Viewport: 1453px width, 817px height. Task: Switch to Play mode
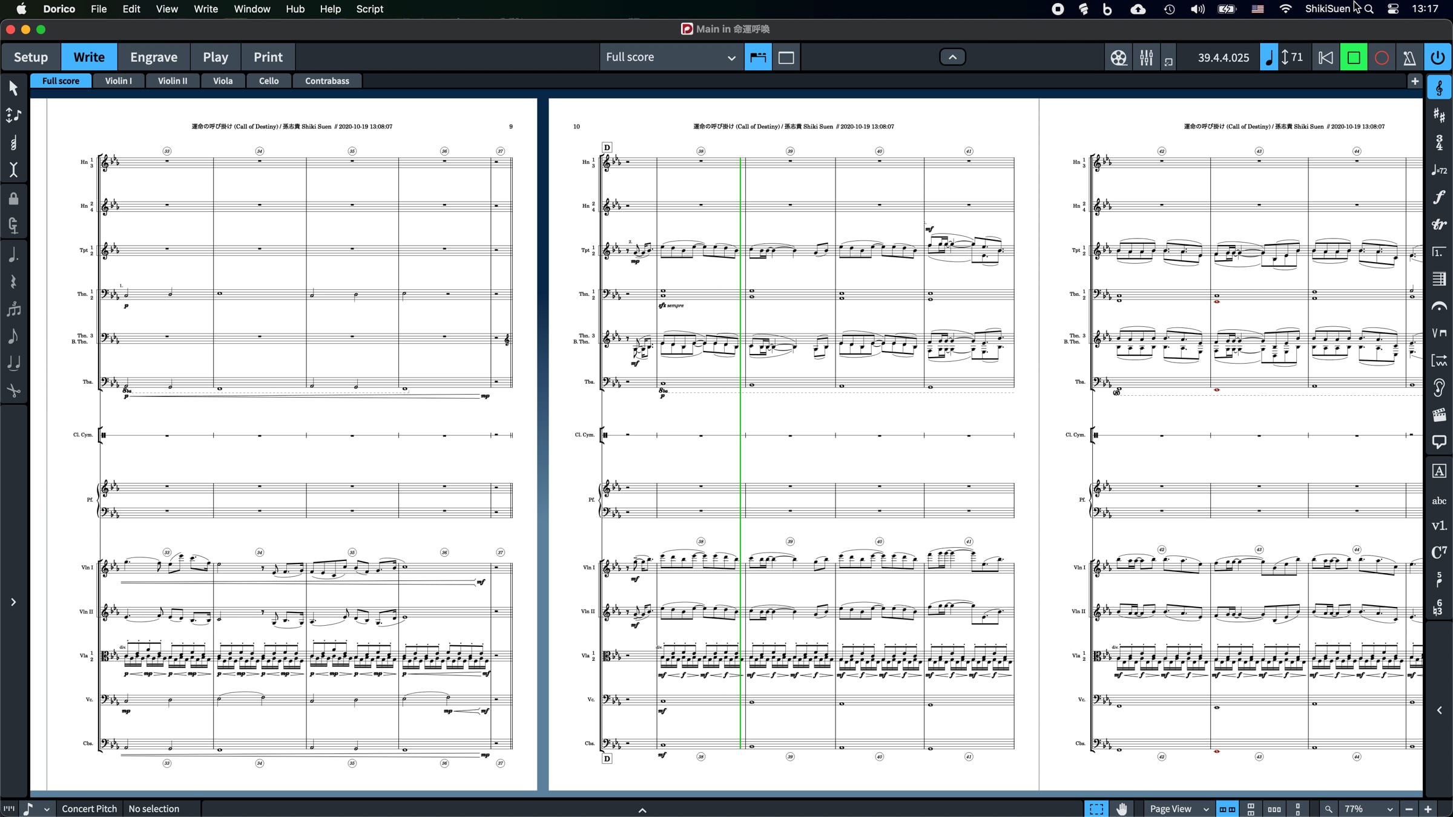[x=216, y=57]
